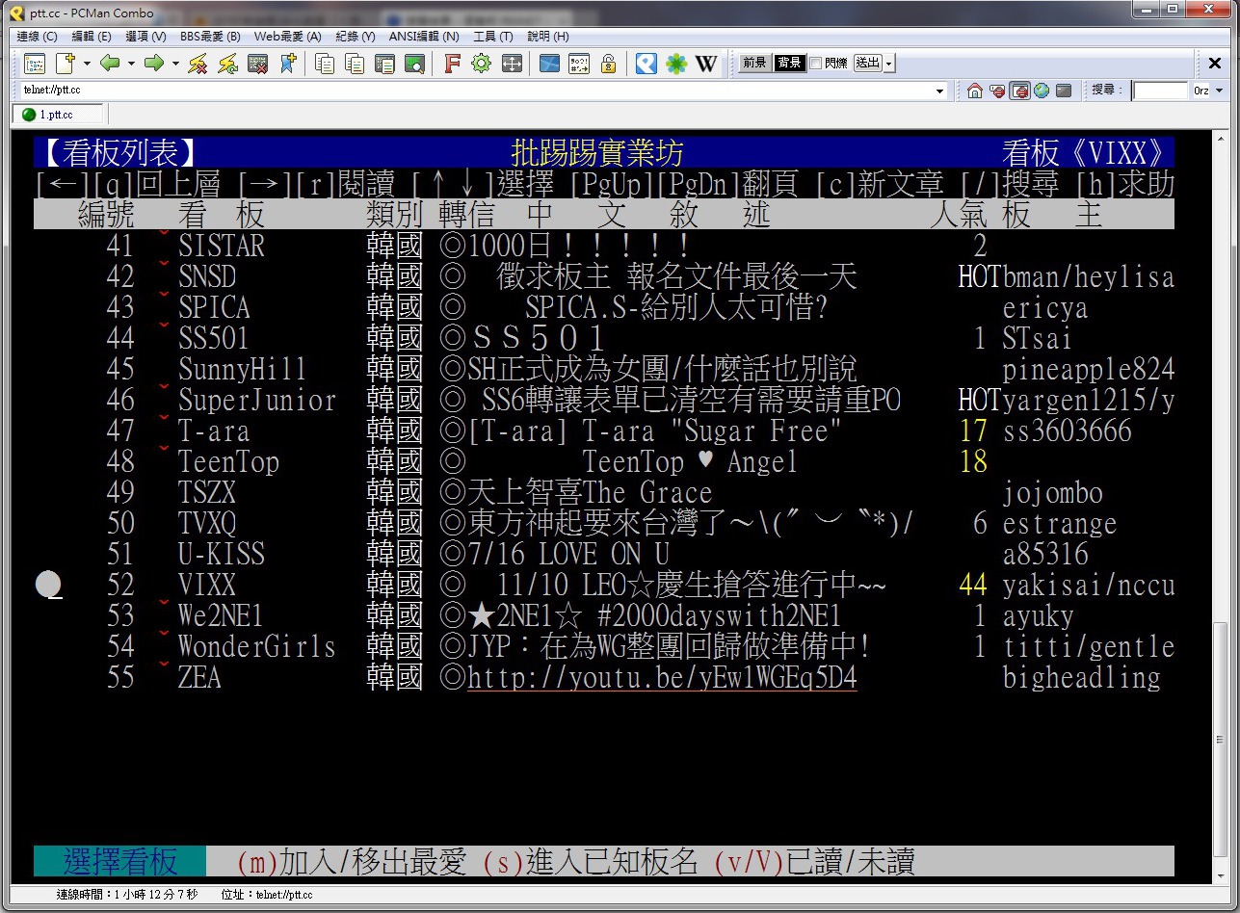Expand the 送出 send dropdown arrow
Screen dimensions: 1240x913
(x=888, y=64)
